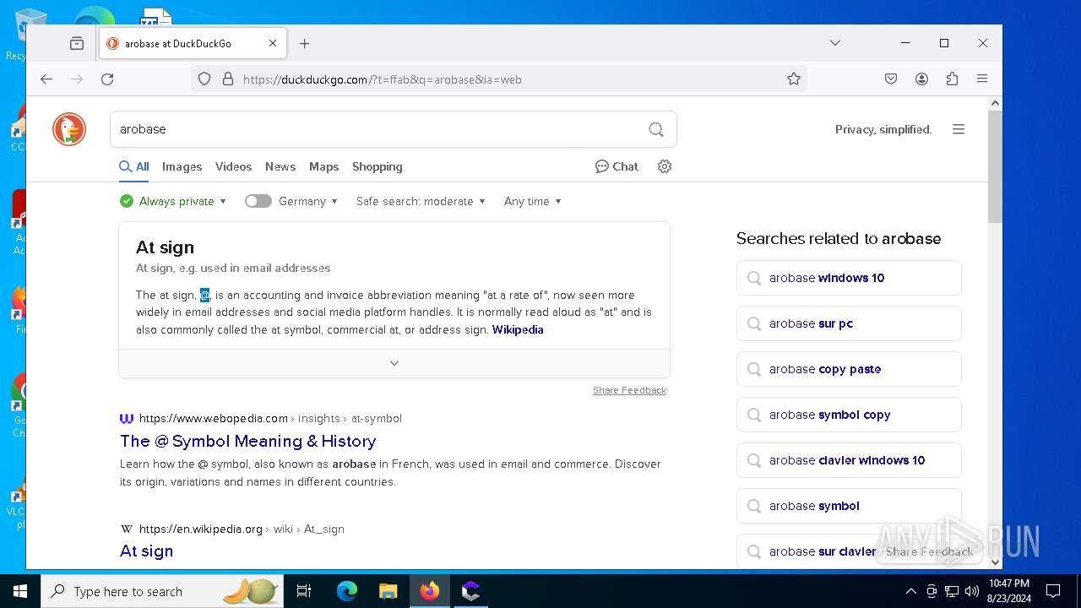Switch to the News tab

point(280,166)
